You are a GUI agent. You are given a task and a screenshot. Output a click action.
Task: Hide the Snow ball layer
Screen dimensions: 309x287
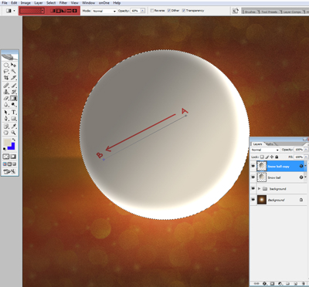[x=253, y=177]
